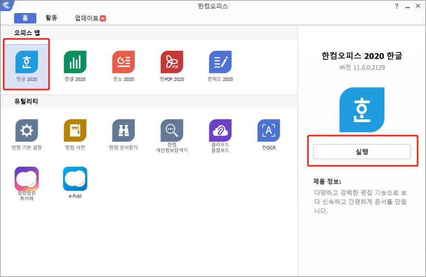Open the 한OCR icon
Viewport: 426px width, 277px height.
click(269, 130)
